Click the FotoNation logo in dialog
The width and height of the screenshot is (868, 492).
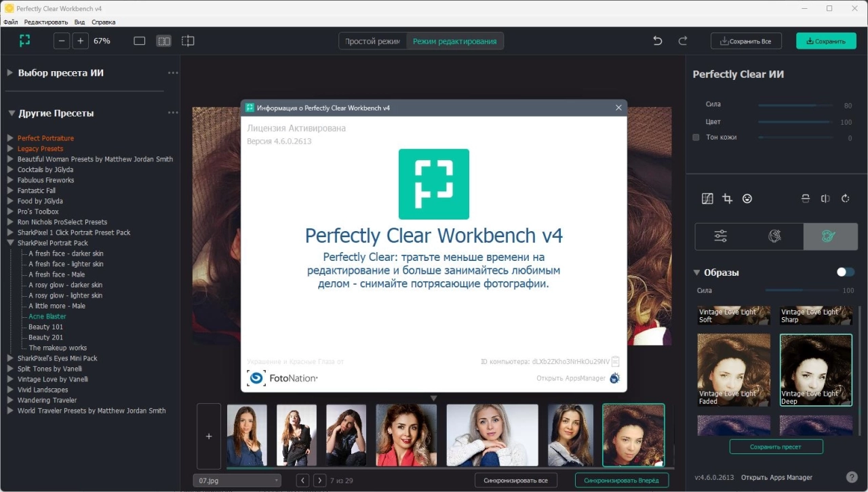point(282,378)
